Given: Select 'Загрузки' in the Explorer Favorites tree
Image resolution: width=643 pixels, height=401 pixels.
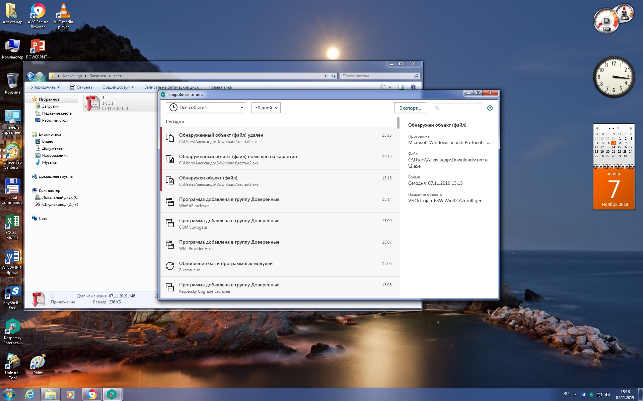Looking at the screenshot, I should click(50, 106).
